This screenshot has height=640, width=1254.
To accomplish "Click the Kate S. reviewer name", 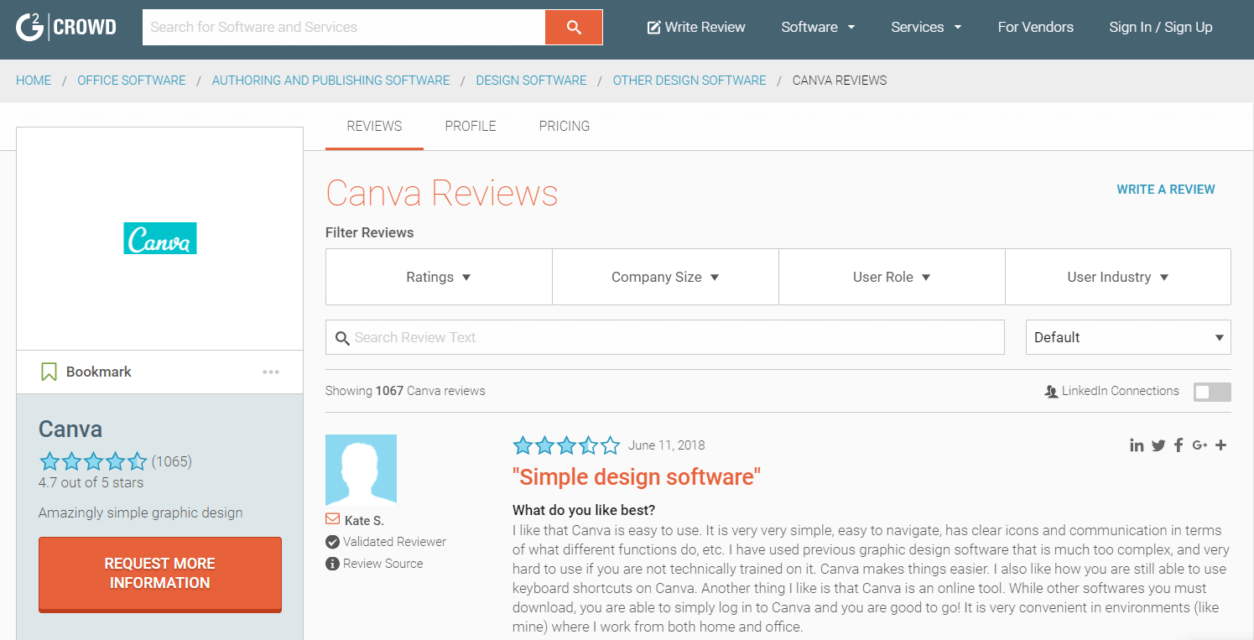I will click(x=364, y=521).
